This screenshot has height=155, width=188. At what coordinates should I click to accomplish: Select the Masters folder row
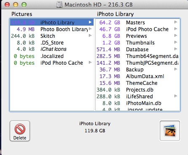pyautogui.click(x=137, y=22)
